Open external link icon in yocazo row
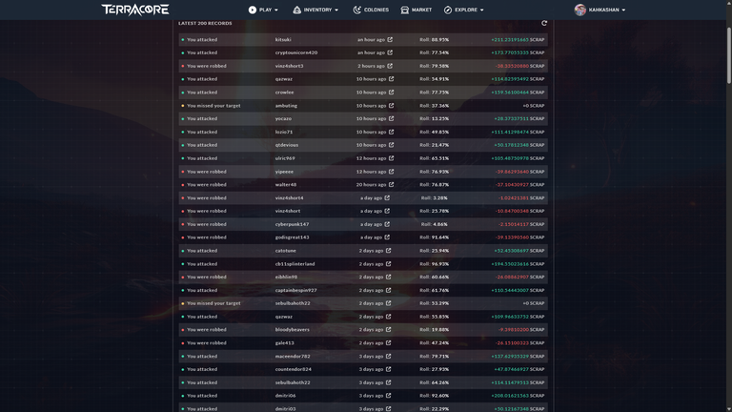 [x=391, y=118]
